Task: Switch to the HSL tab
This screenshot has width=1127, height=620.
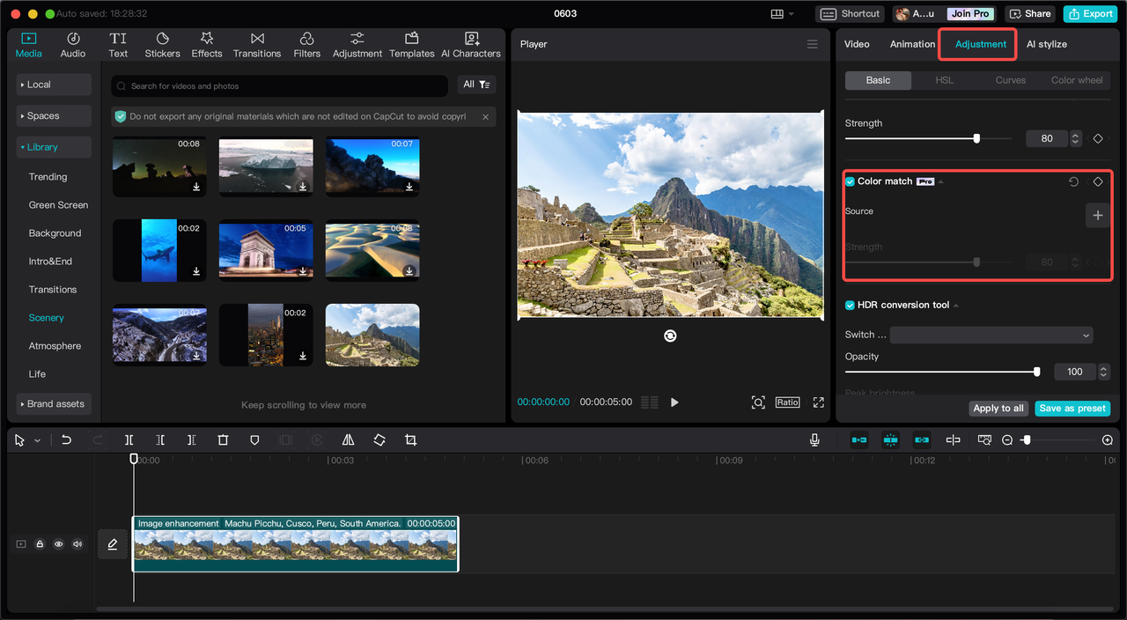Action: (944, 80)
